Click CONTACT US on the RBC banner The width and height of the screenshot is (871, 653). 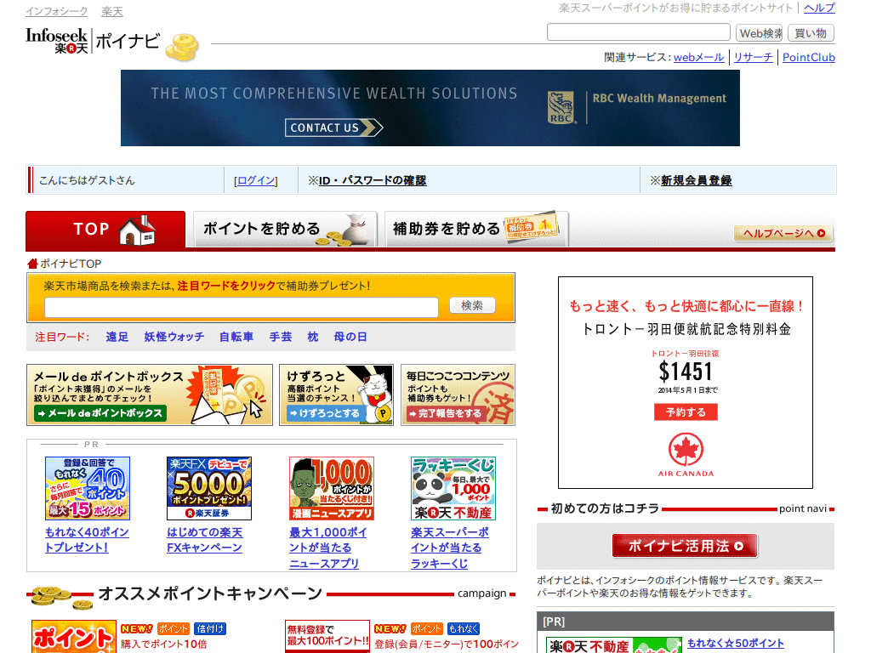pyautogui.click(x=333, y=128)
